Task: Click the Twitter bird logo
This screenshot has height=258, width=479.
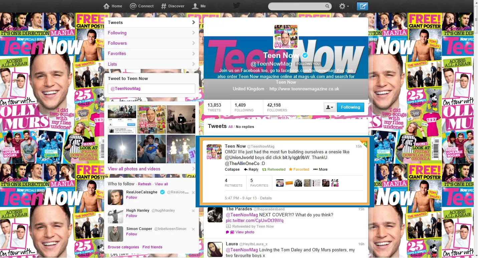Action: click(x=236, y=6)
